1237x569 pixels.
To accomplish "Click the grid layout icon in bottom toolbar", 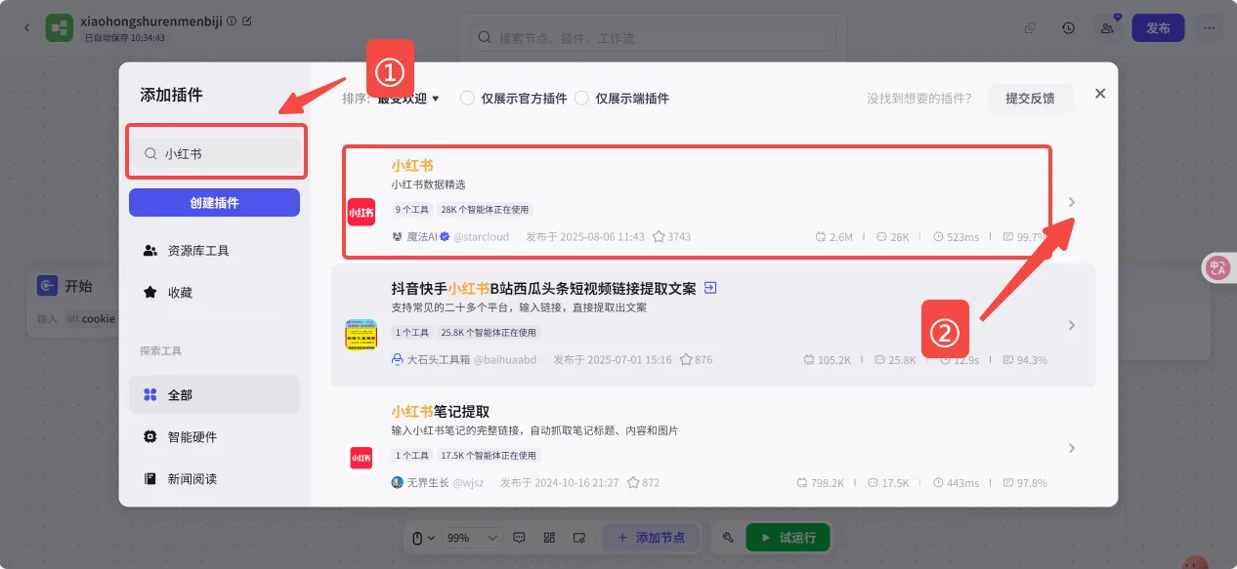I will (549, 538).
